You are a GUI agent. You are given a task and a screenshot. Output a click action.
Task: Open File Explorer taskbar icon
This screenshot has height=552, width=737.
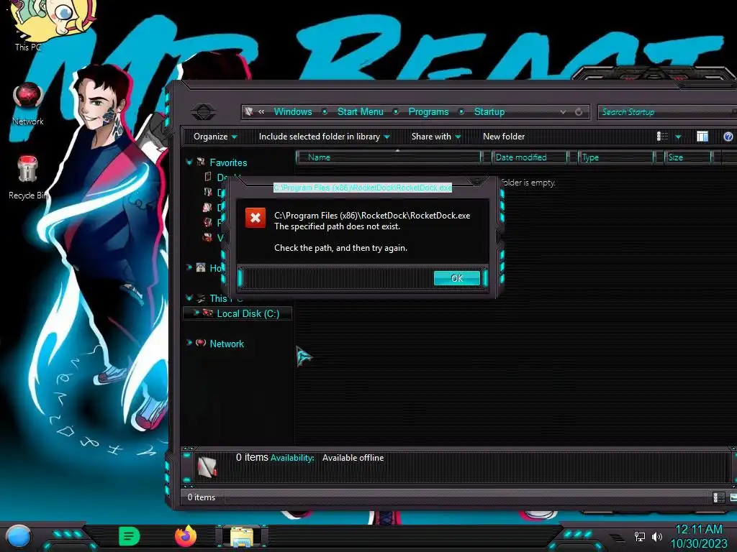242,536
